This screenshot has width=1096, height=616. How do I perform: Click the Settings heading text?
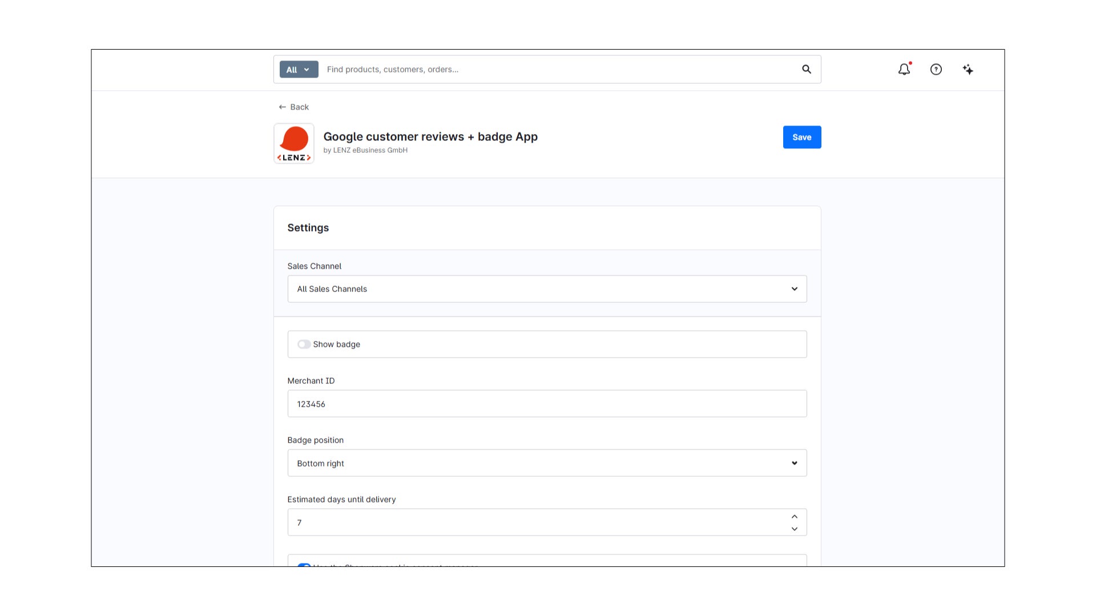[308, 228]
